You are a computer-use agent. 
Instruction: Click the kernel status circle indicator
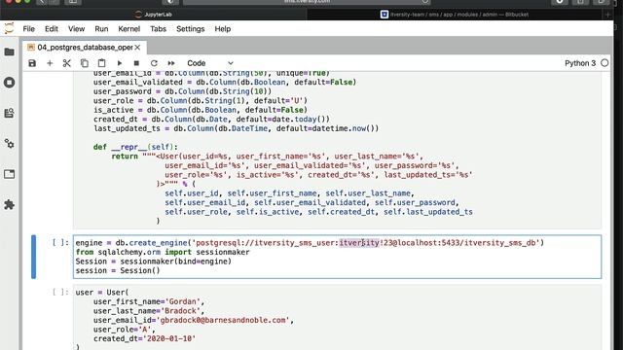[x=605, y=63]
